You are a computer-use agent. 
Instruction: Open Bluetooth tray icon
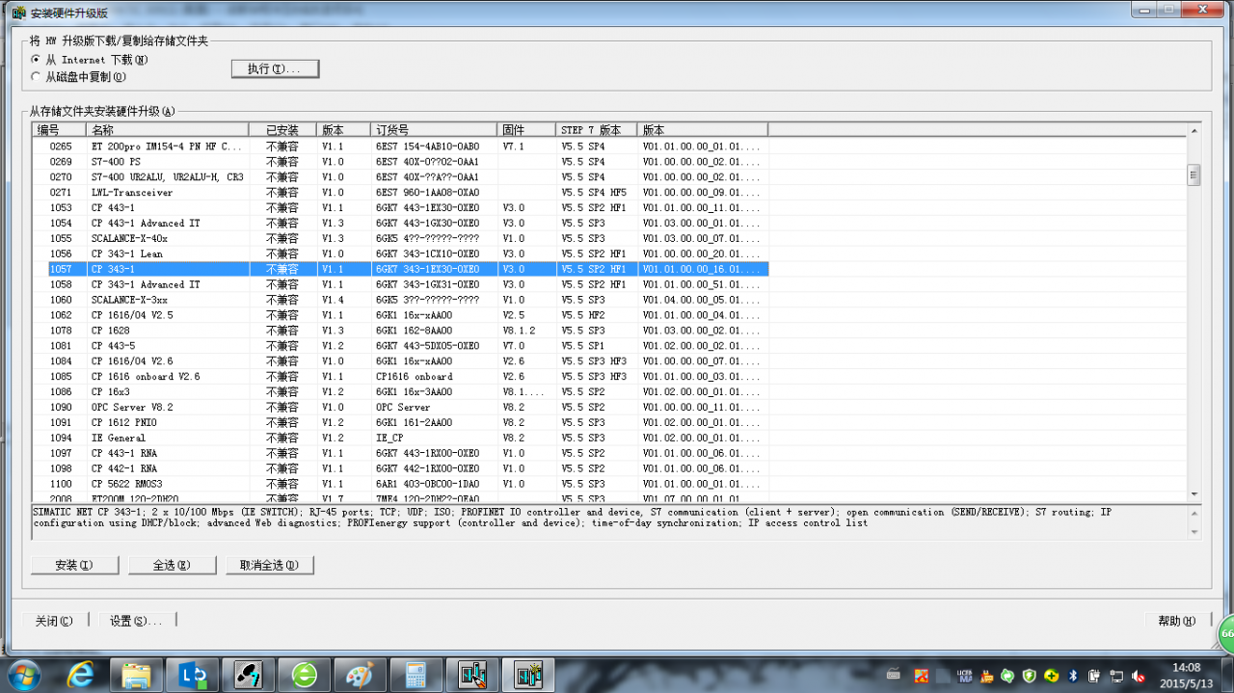[1073, 675]
